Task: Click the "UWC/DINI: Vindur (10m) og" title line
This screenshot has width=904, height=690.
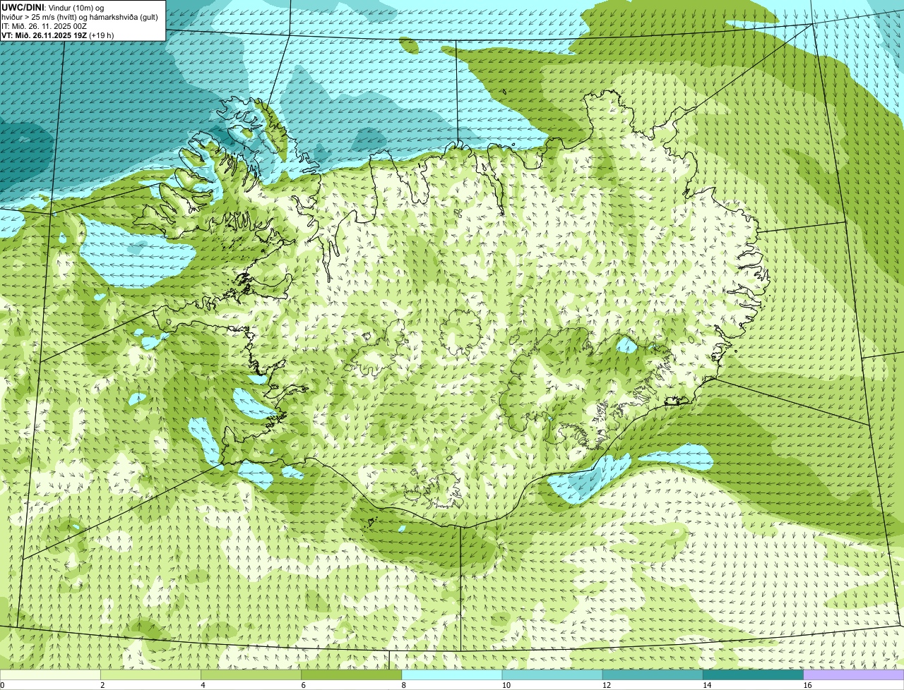Action: pos(53,7)
